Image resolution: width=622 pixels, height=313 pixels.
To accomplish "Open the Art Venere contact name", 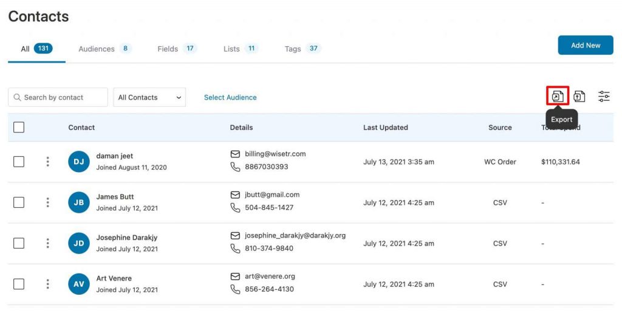I will (x=114, y=278).
